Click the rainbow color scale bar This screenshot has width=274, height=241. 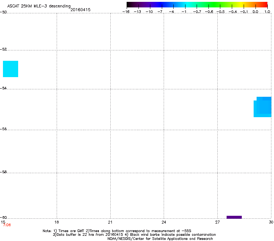(197, 5)
